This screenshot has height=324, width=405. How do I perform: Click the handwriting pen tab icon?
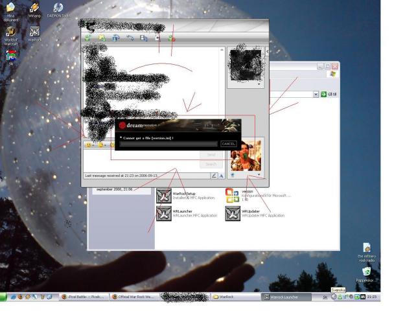(214, 176)
